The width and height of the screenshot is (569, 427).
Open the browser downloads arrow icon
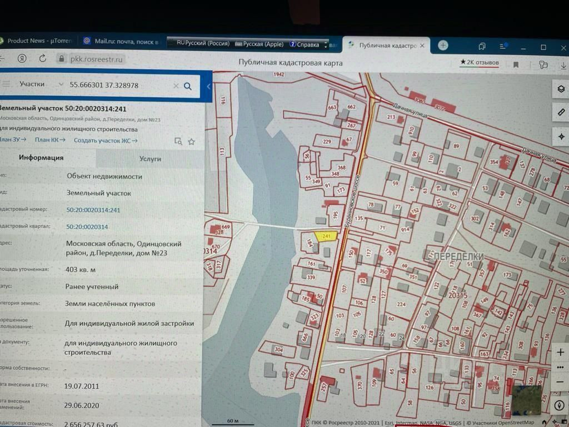563,66
